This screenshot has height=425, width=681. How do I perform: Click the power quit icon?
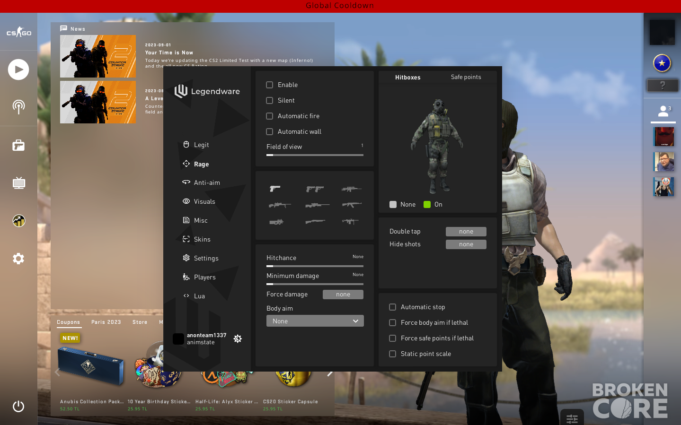[18, 406]
